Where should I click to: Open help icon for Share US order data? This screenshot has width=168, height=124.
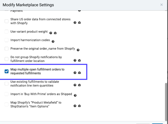coord(75,23)
